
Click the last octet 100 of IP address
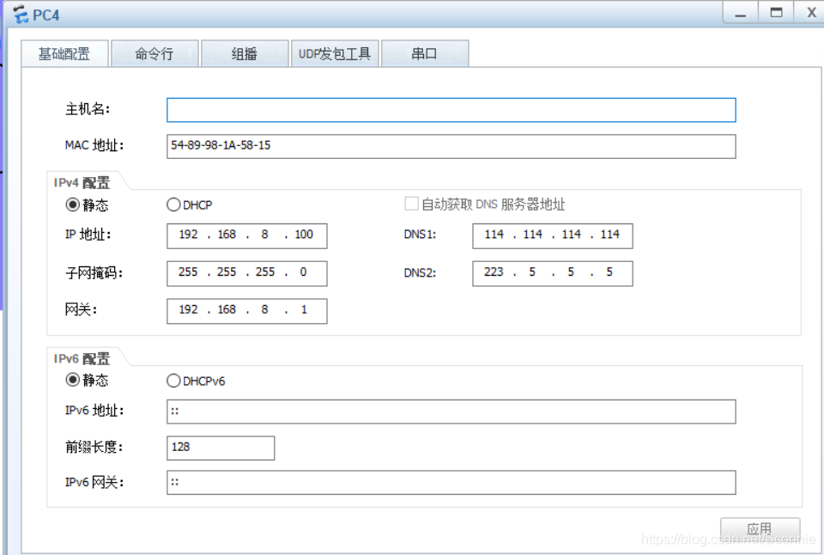[x=304, y=235]
